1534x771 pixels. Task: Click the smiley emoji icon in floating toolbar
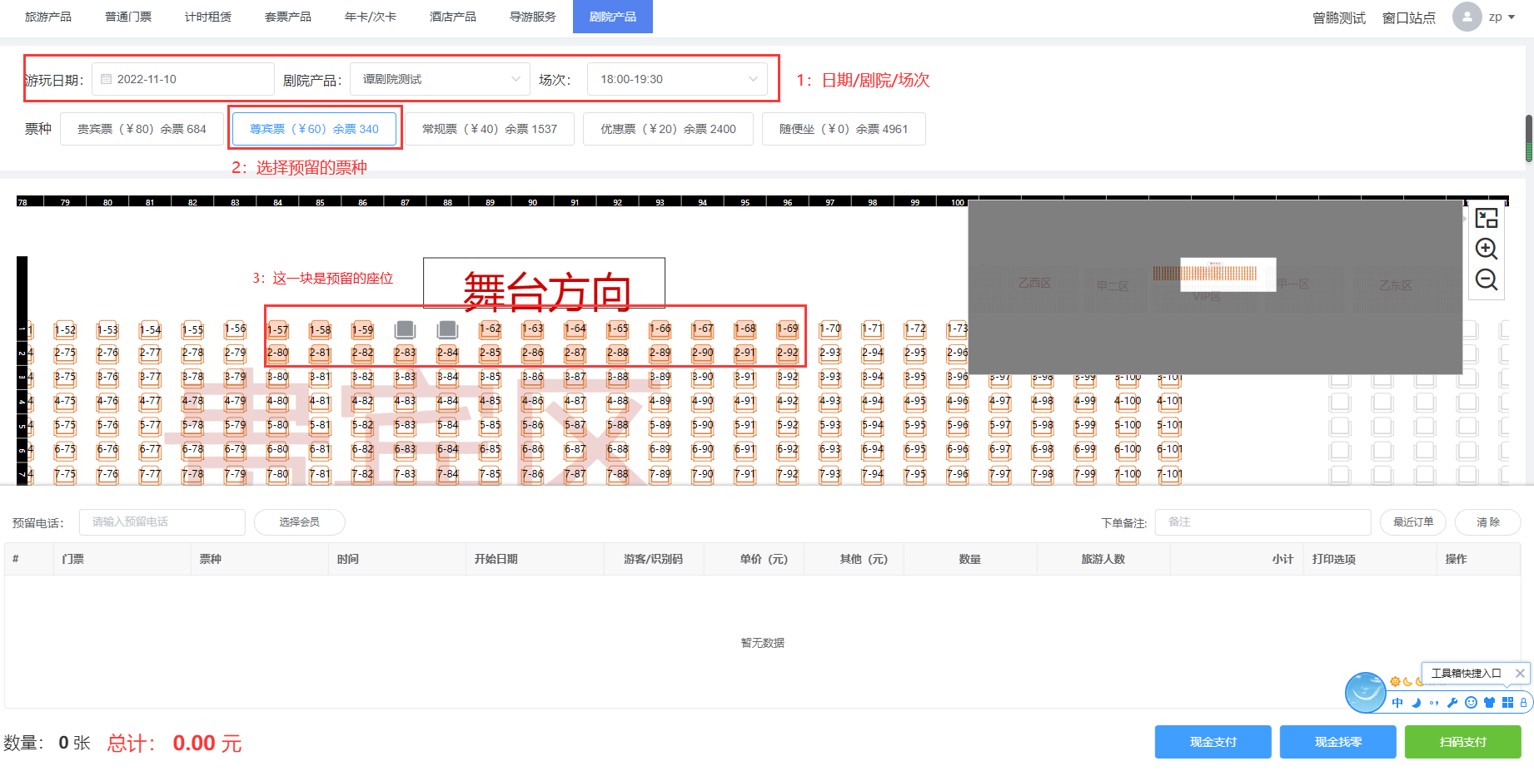[1471, 703]
